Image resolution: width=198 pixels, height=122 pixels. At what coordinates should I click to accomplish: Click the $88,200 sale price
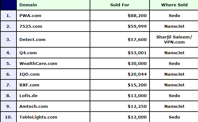[x=137, y=15]
